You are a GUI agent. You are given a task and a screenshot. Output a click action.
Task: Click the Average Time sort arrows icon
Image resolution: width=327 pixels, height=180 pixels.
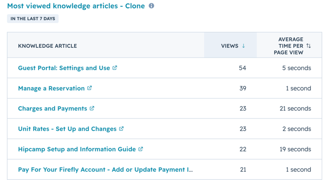click(308, 46)
